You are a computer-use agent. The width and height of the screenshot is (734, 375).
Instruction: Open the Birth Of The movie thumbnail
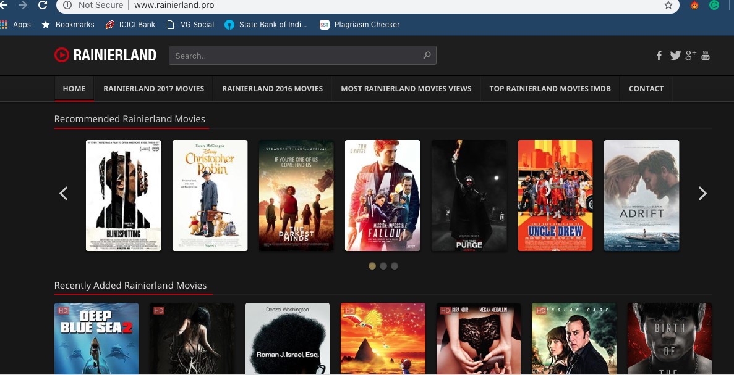(x=670, y=339)
